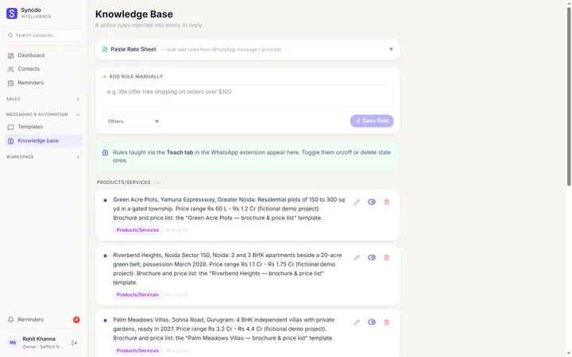Image resolution: width=572 pixels, height=357 pixels.
Task: Delete the Riverbend Heights rule
Action: [x=387, y=258]
